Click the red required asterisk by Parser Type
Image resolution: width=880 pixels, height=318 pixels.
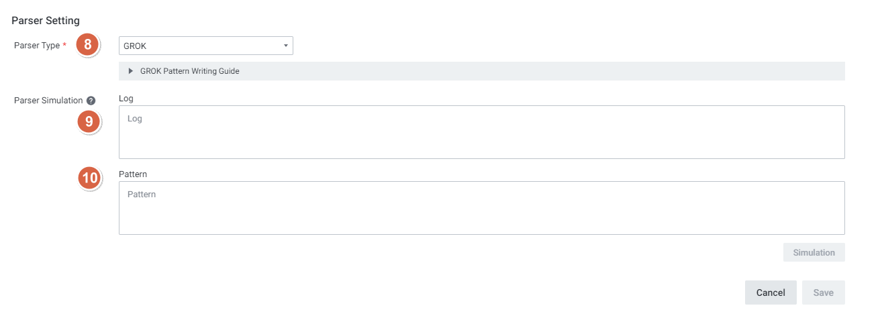click(x=64, y=46)
